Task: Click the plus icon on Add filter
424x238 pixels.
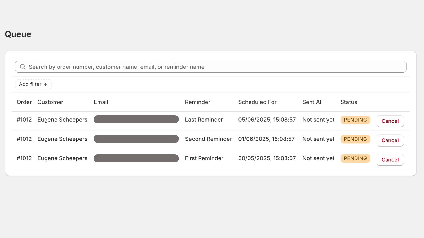Action: click(x=46, y=84)
